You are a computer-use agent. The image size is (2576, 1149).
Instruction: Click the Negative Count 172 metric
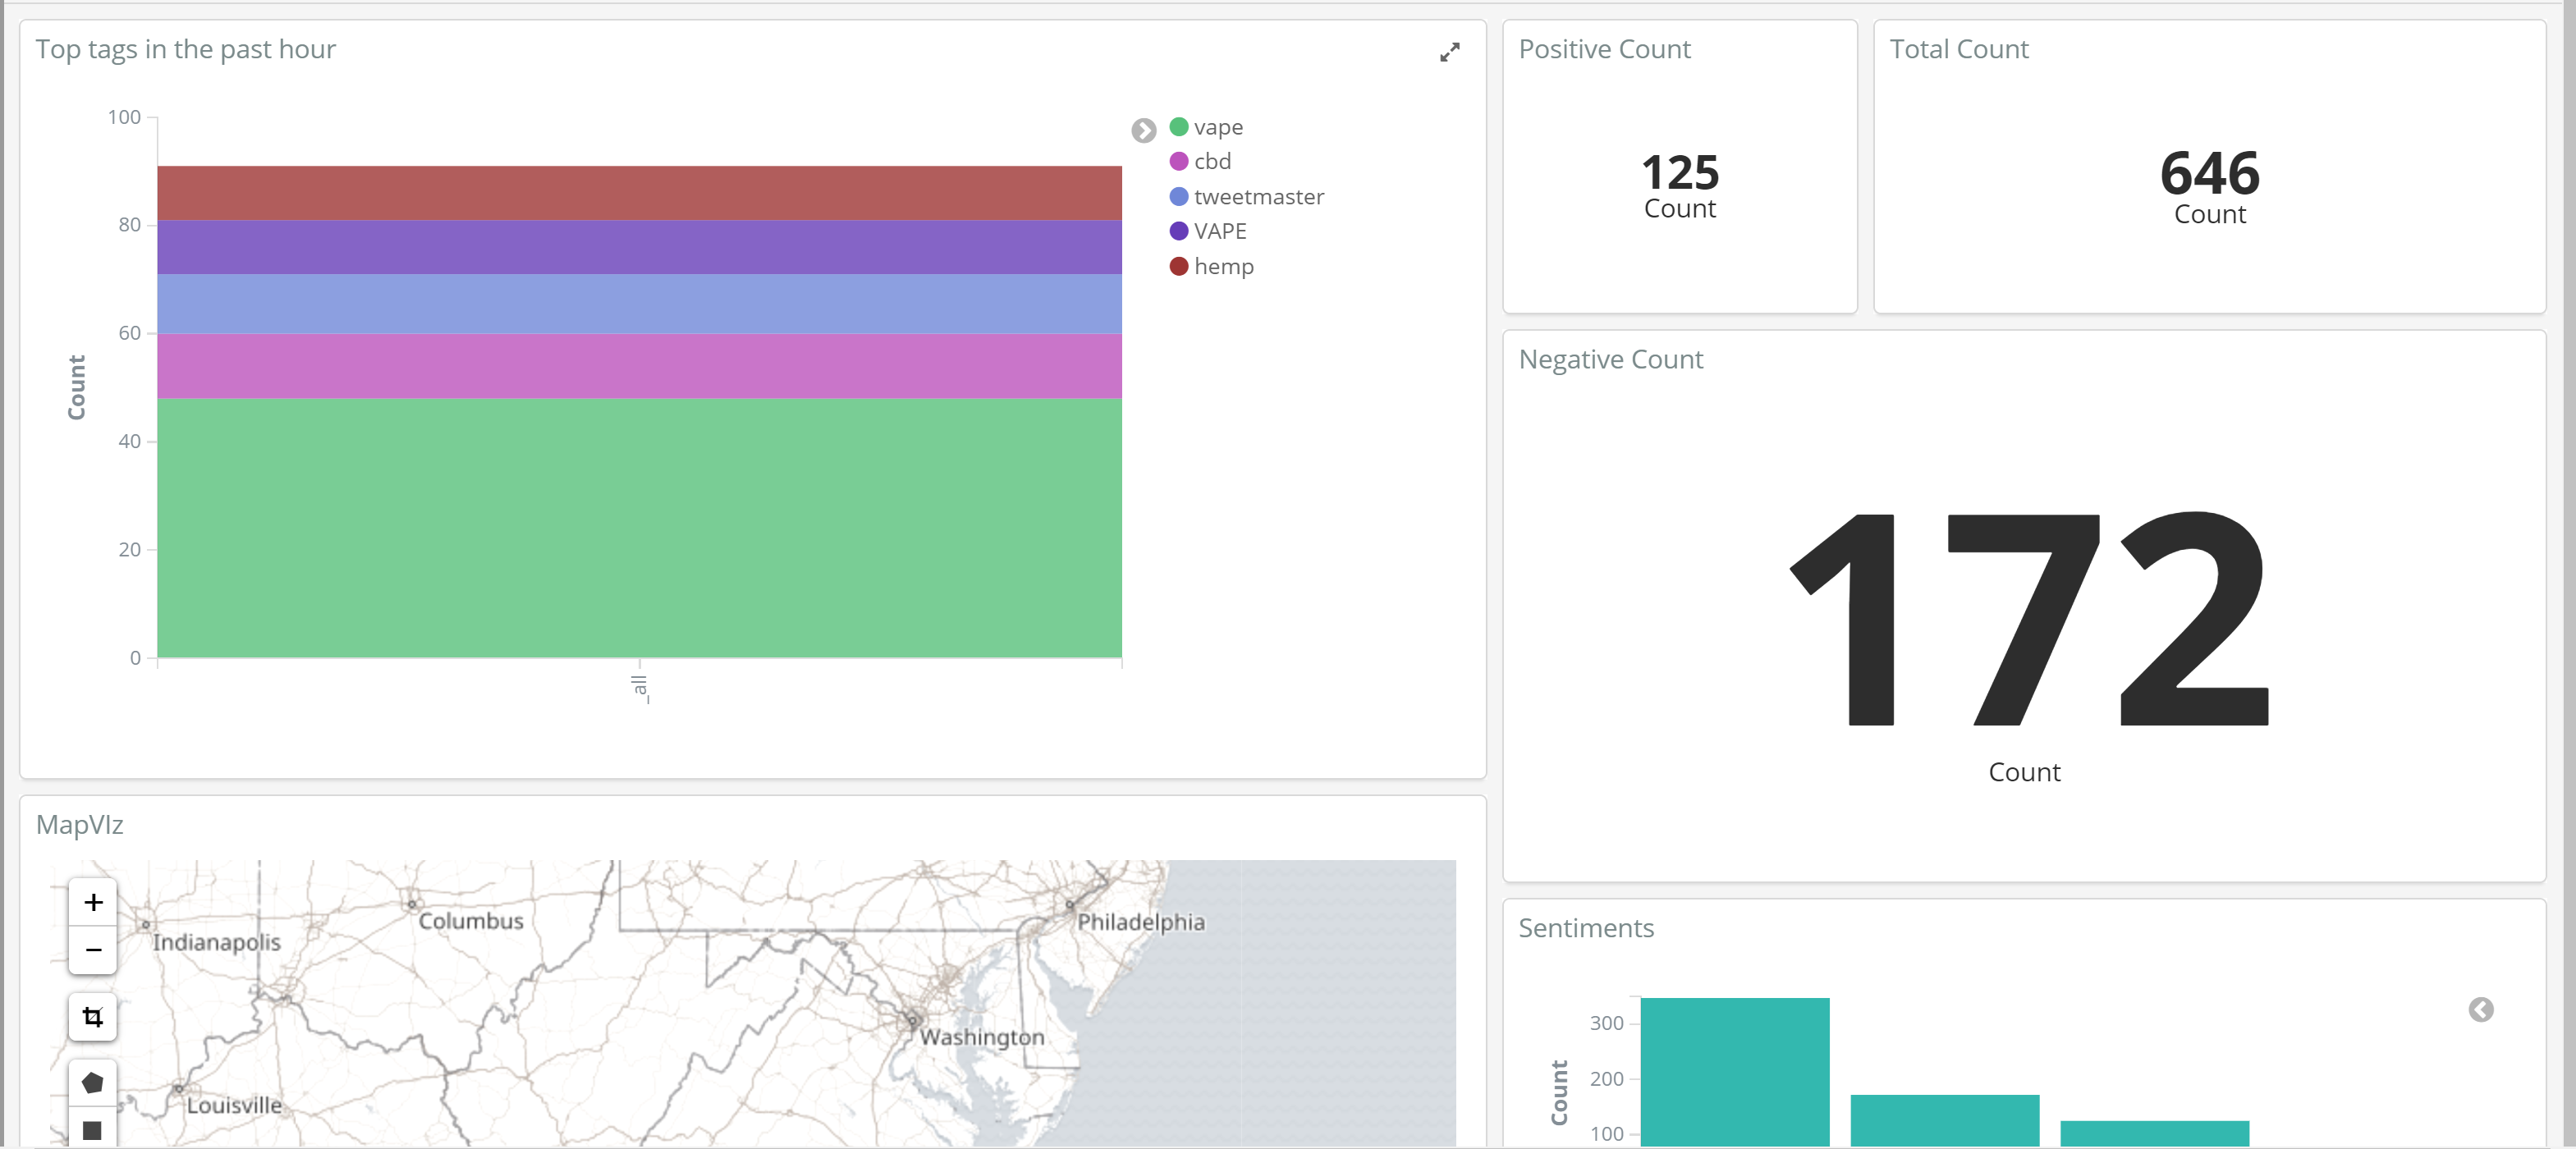[2026, 618]
